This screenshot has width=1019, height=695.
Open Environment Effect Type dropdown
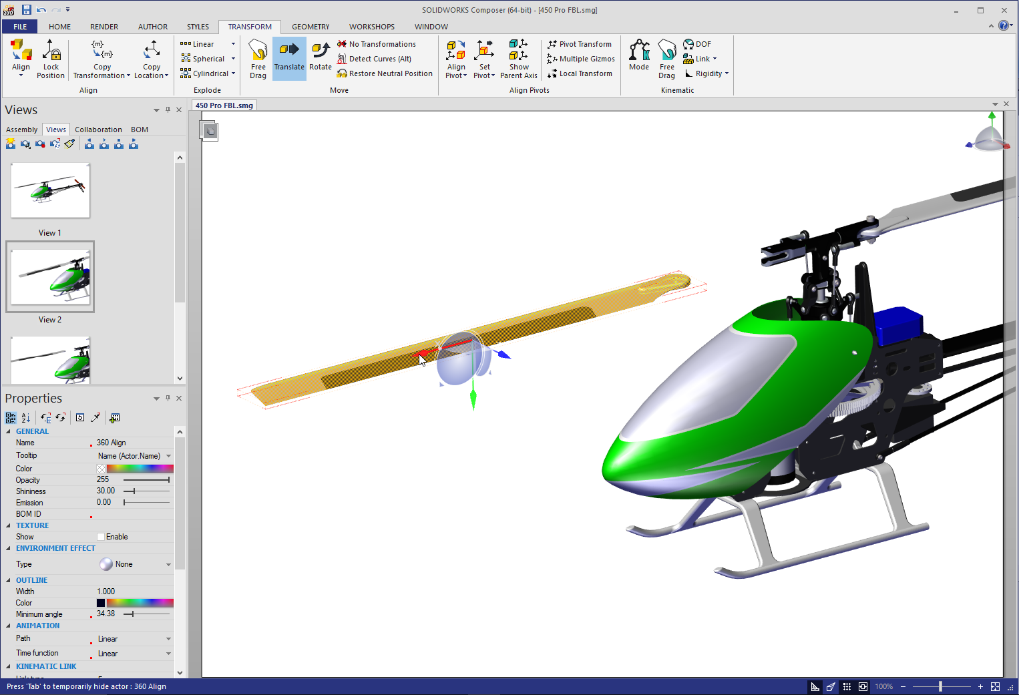pos(168,565)
